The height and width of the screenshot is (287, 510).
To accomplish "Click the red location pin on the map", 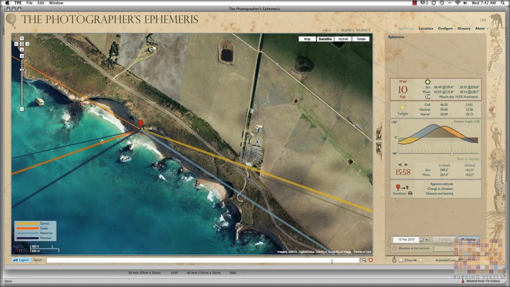I will click(x=140, y=123).
